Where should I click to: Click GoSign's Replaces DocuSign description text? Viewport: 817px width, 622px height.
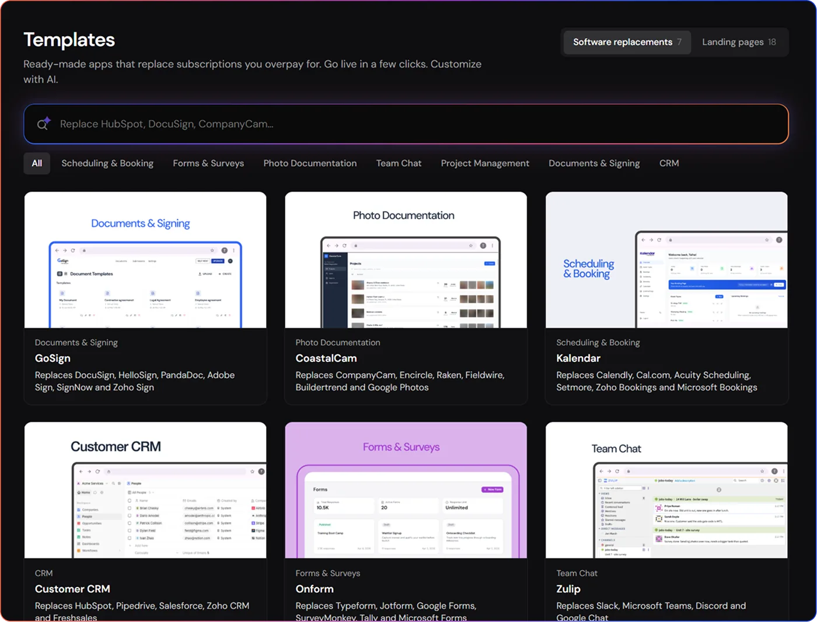click(135, 381)
